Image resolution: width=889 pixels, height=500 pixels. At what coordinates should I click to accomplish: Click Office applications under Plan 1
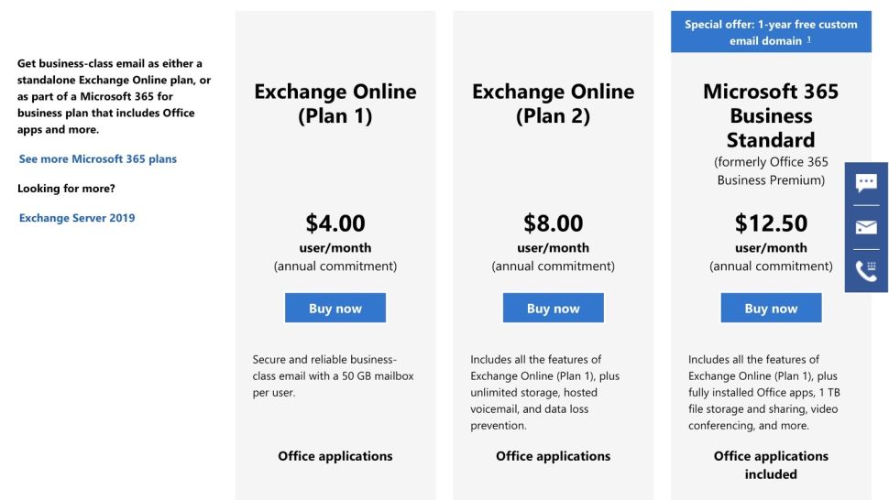[x=335, y=456]
